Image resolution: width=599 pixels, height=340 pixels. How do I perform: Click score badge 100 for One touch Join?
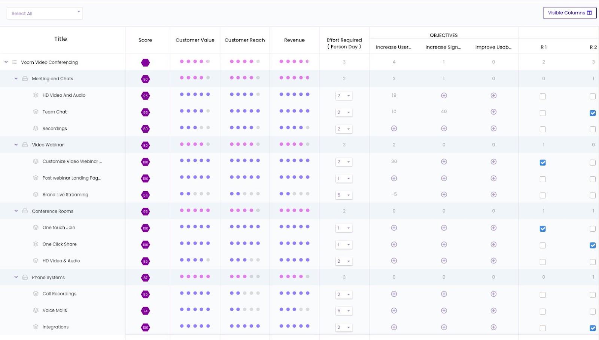[x=145, y=228]
